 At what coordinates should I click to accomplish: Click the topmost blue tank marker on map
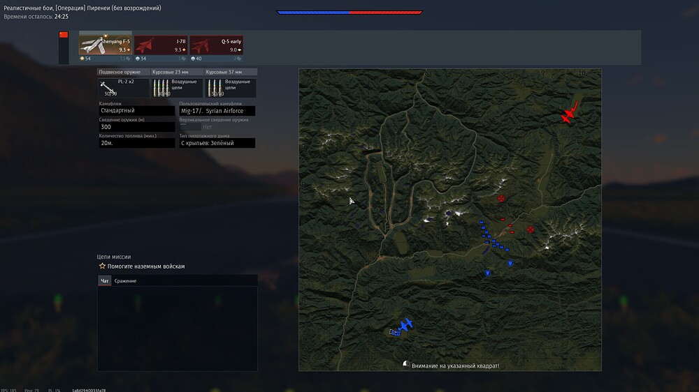click(x=482, y=222)
